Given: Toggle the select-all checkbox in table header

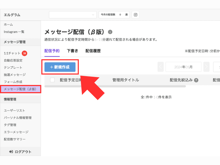Looking at the screenshot, I should [52, 80].
